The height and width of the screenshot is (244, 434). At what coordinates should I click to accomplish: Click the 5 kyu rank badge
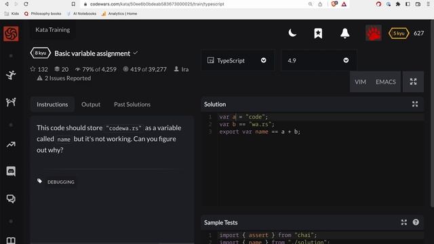(x=399, y=33)
